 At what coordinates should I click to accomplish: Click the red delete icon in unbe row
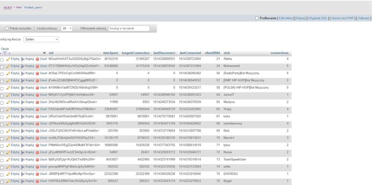click(x=37, y=167)
